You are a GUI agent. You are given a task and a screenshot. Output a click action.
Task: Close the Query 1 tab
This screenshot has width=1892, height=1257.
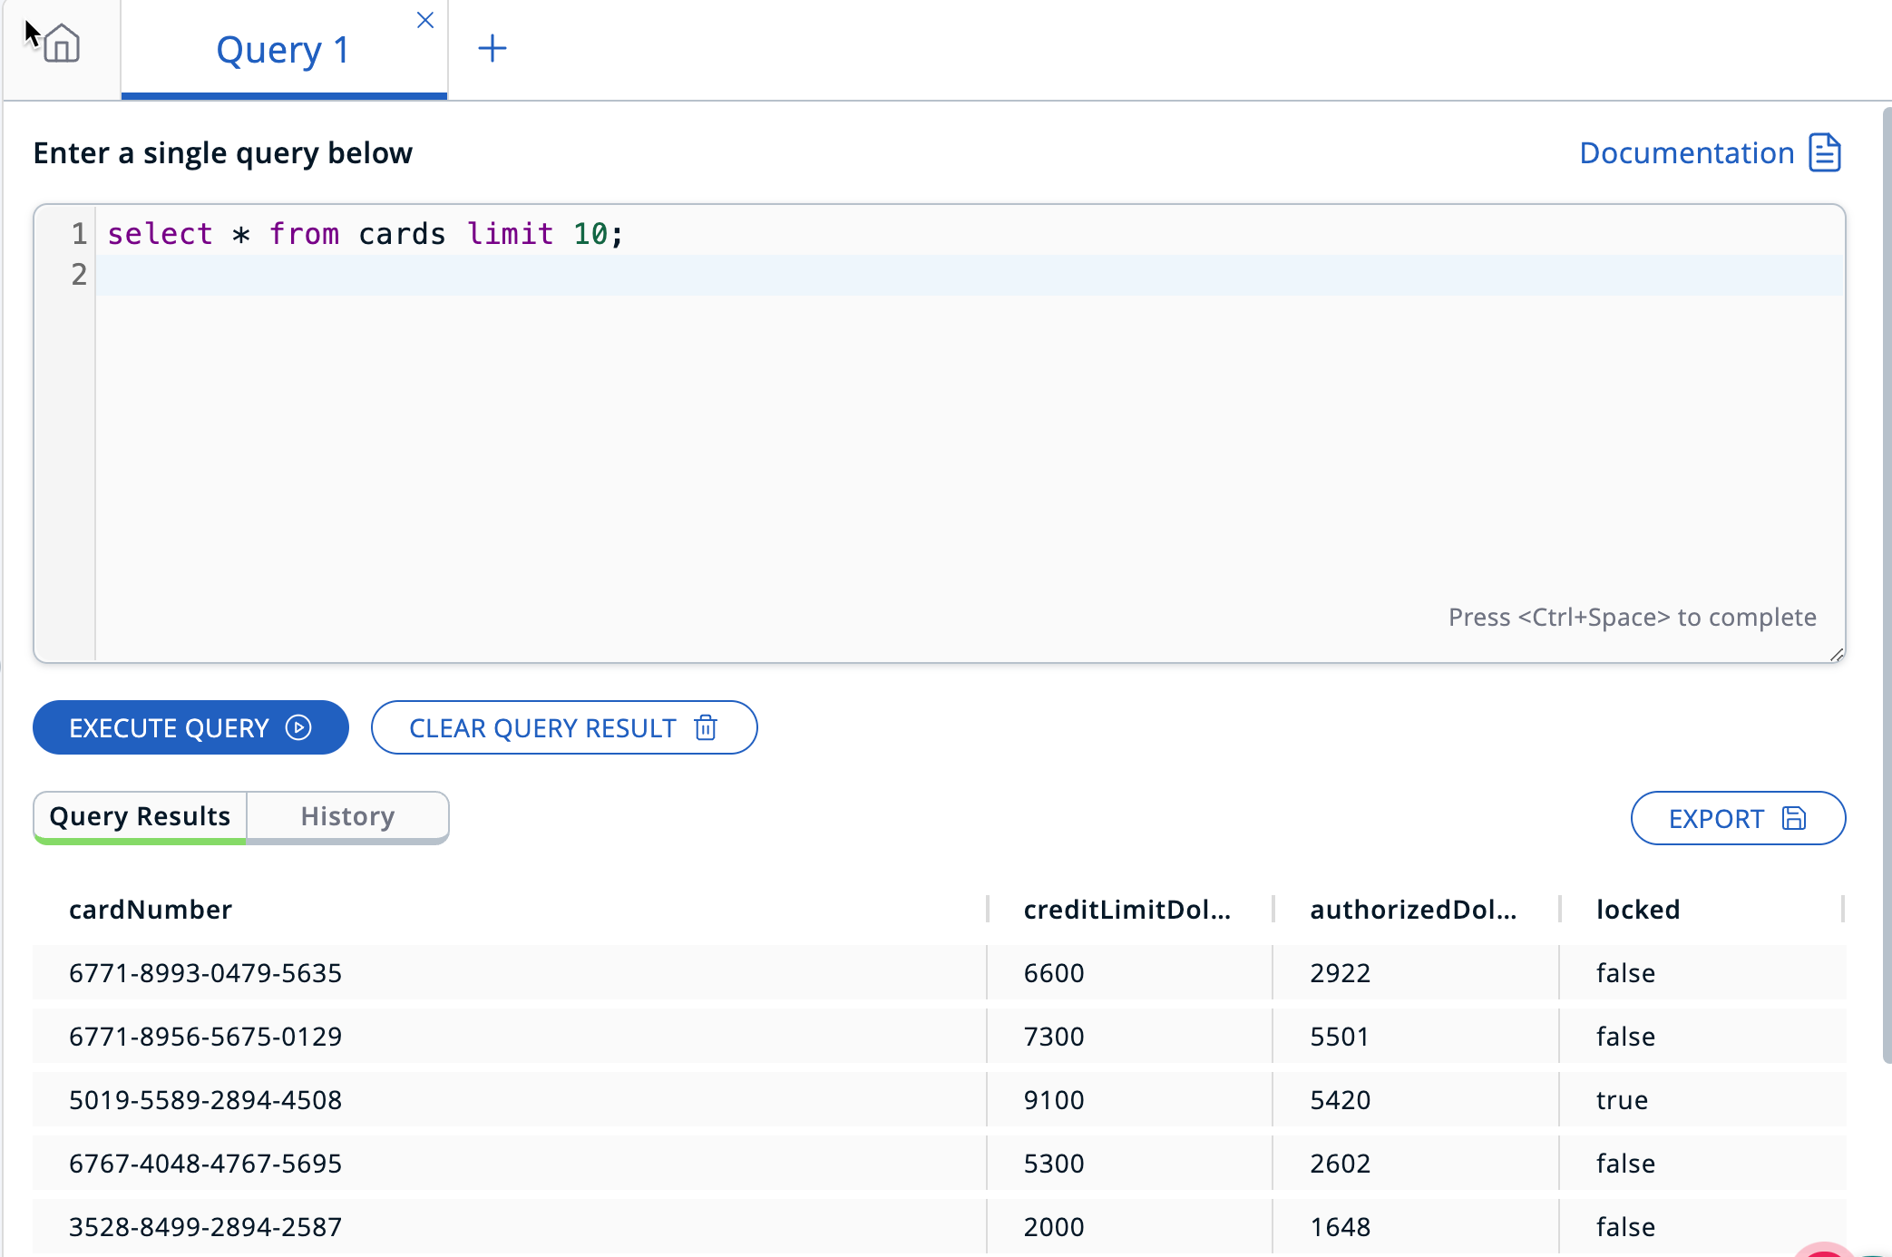[x=424, y=20]
